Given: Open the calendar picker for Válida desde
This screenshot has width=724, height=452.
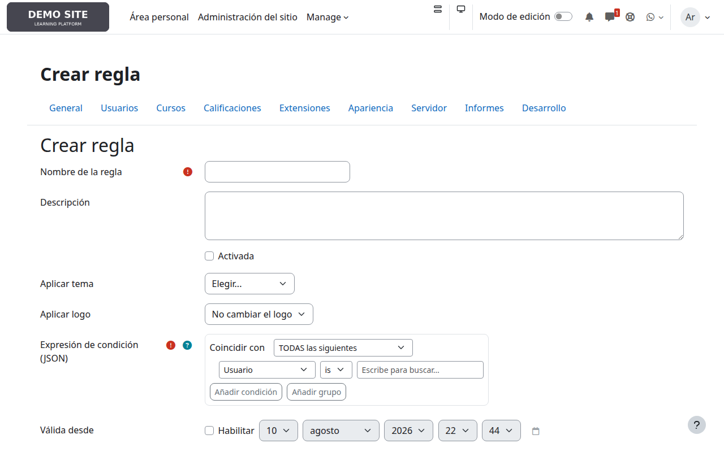Looking at the screenshot, I should click(x=536, y=431).
